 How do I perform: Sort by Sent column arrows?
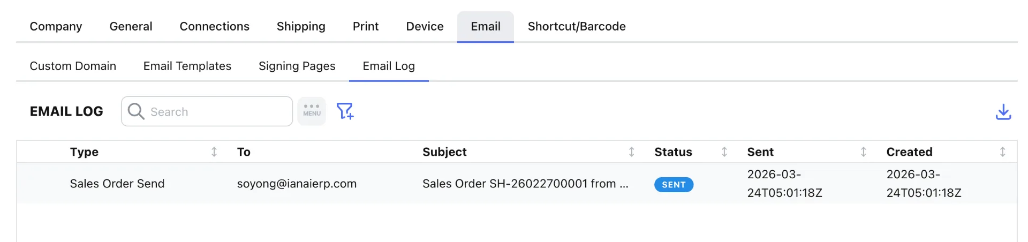863,152
